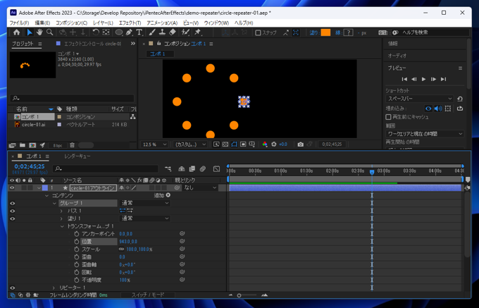Viewport: 479px width, 308px height.
Task: Click the snapshot camera icon below the viewer
Action: [300, 144]
